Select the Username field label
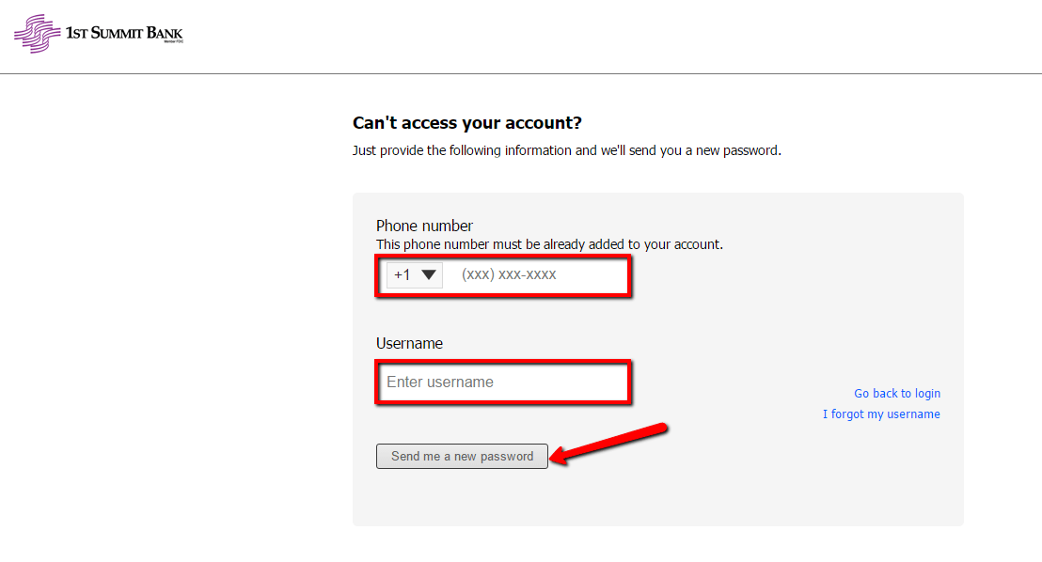Image resolution: width=1042 pixels, height=562 pixels. click(409, 343)
